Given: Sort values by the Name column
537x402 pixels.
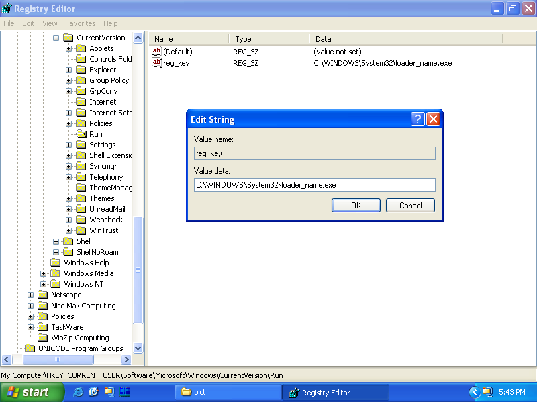Looking at the screenshot, I should [x=190, y=39].
